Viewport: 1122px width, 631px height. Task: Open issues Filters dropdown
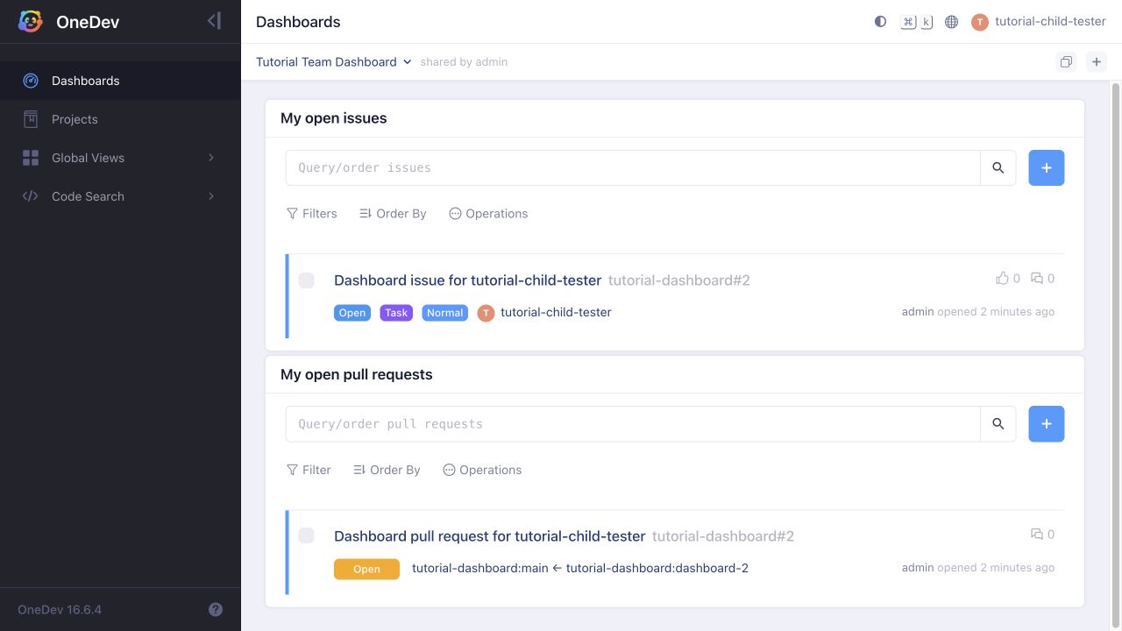coord(312,214)
